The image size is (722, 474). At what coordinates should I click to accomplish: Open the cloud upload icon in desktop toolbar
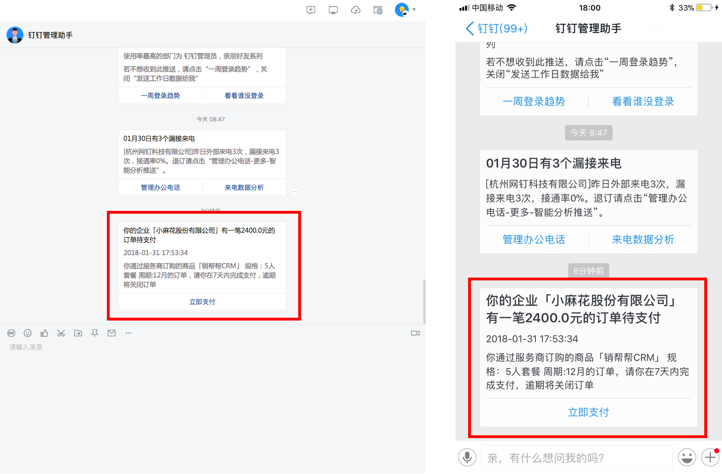[356, 10]
